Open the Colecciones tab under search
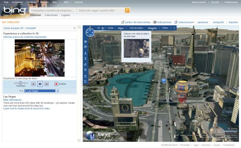 (51, 15)
